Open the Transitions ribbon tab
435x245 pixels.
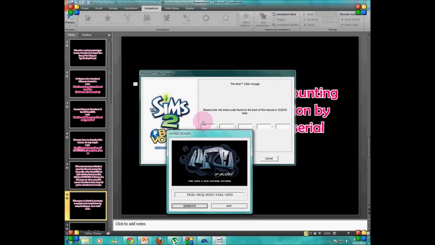pyautogui.click(x=131, y=8)
